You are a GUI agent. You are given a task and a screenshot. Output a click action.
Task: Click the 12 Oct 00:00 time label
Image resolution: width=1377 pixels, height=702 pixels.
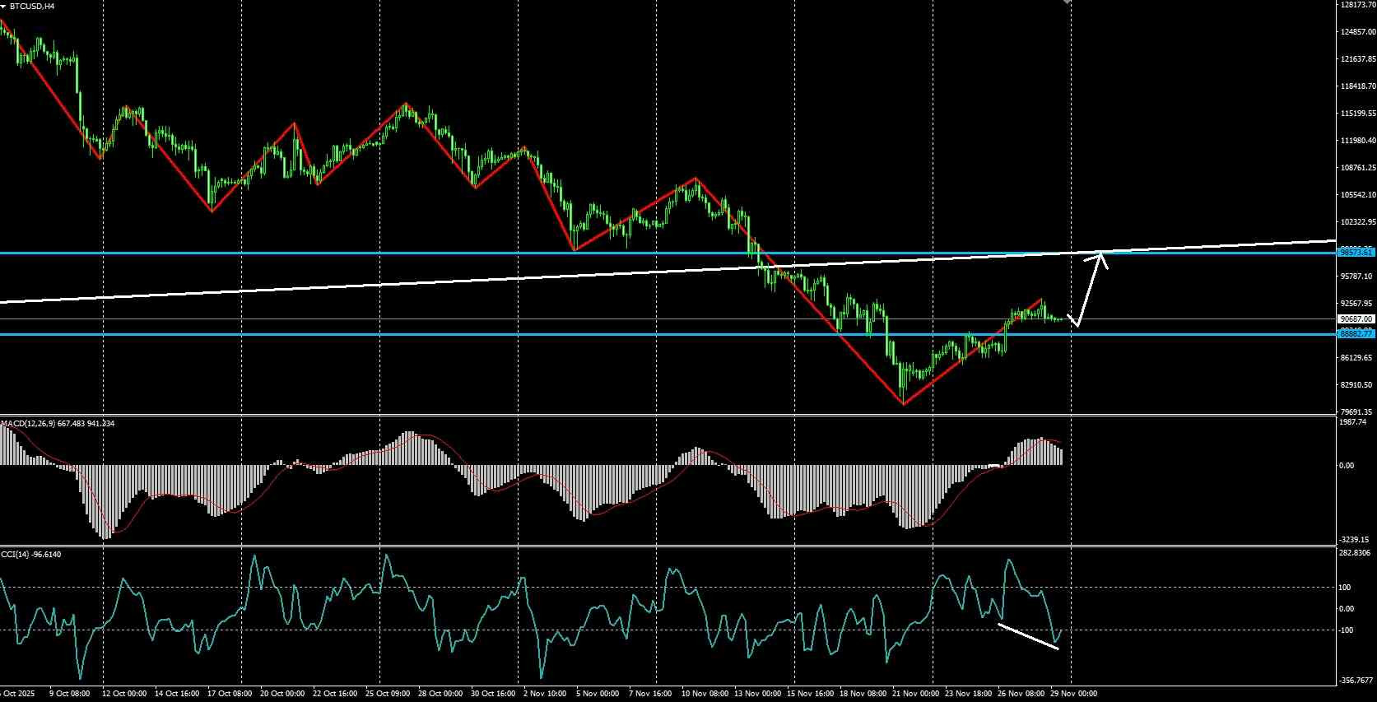point(124,694)
